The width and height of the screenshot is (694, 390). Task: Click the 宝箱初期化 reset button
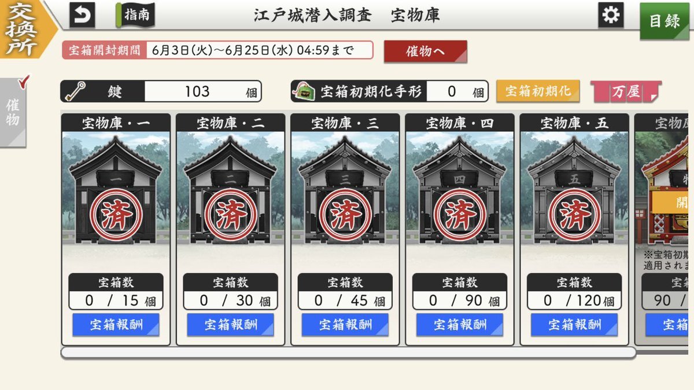538,91
